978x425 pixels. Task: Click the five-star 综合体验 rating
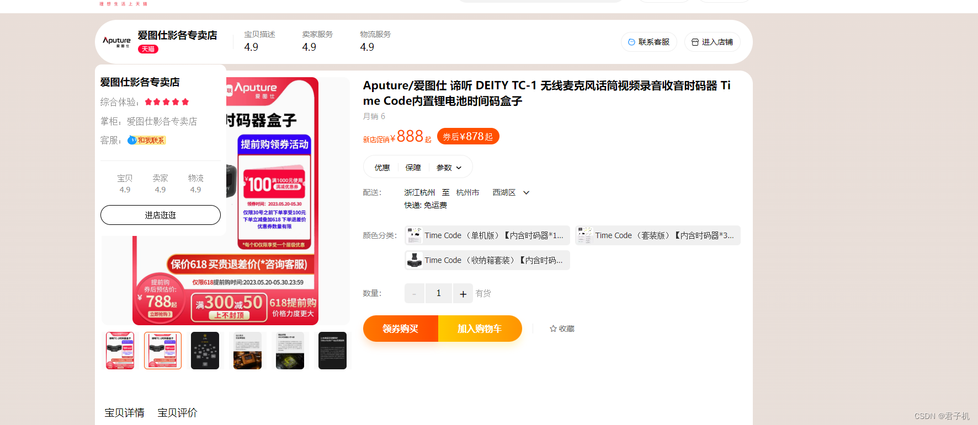pos(167,102)
